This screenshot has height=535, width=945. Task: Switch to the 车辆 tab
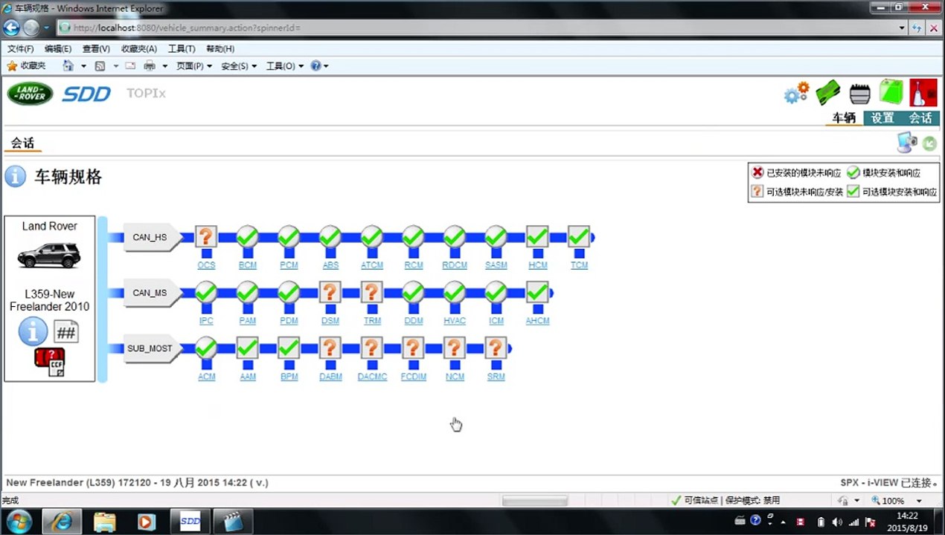click(844, 117)
